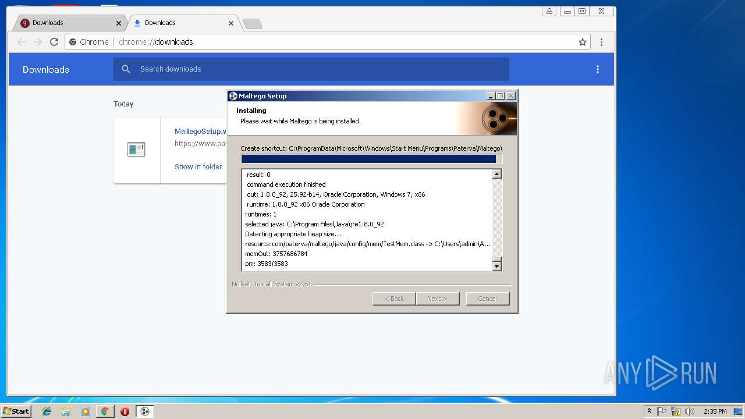Click Show in folder link
This screenshot has height=419, width=745.
[x=198, y=166]
